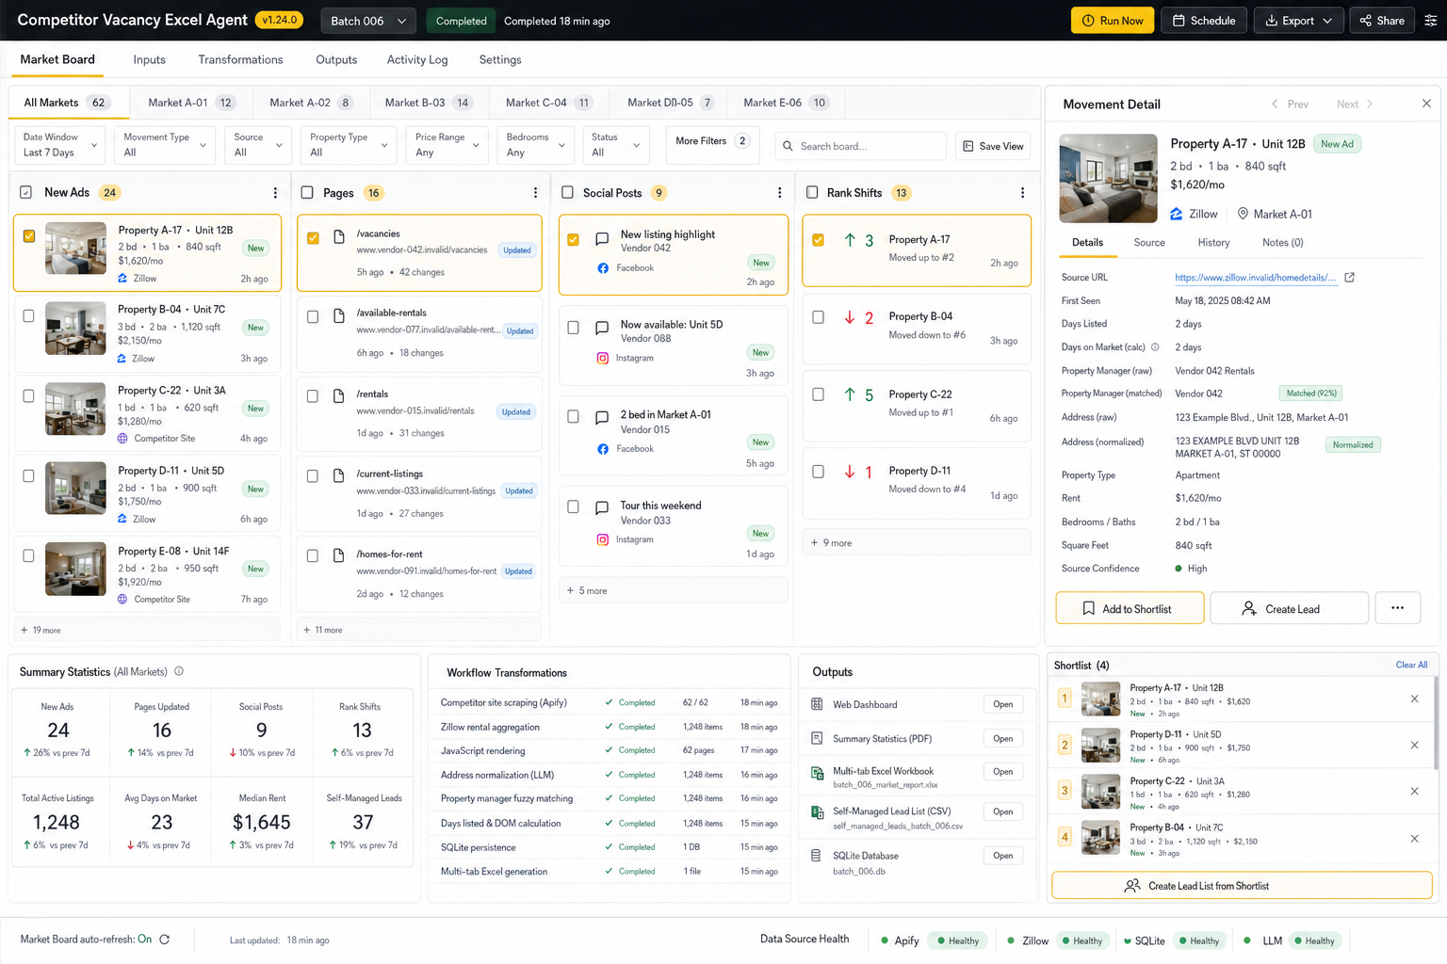Click Days on Market info icon
Image resolution: width=1447 pixels, height=964 pixels.
1155,347
